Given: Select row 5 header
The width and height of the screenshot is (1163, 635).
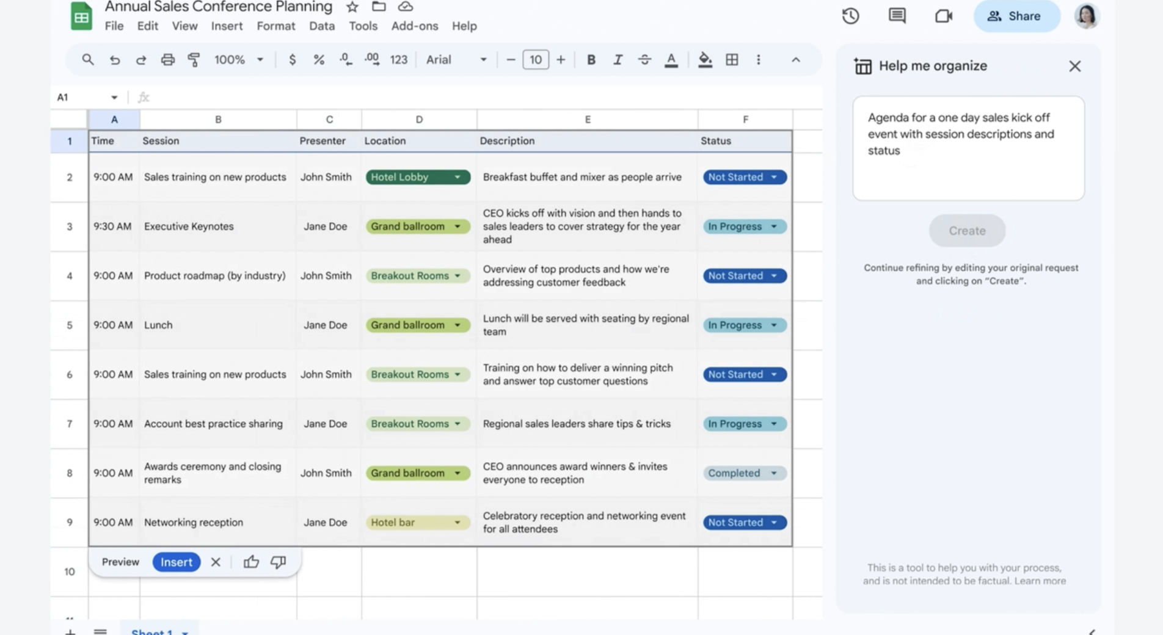Looking at the screenshot, I should click(69, 325).
